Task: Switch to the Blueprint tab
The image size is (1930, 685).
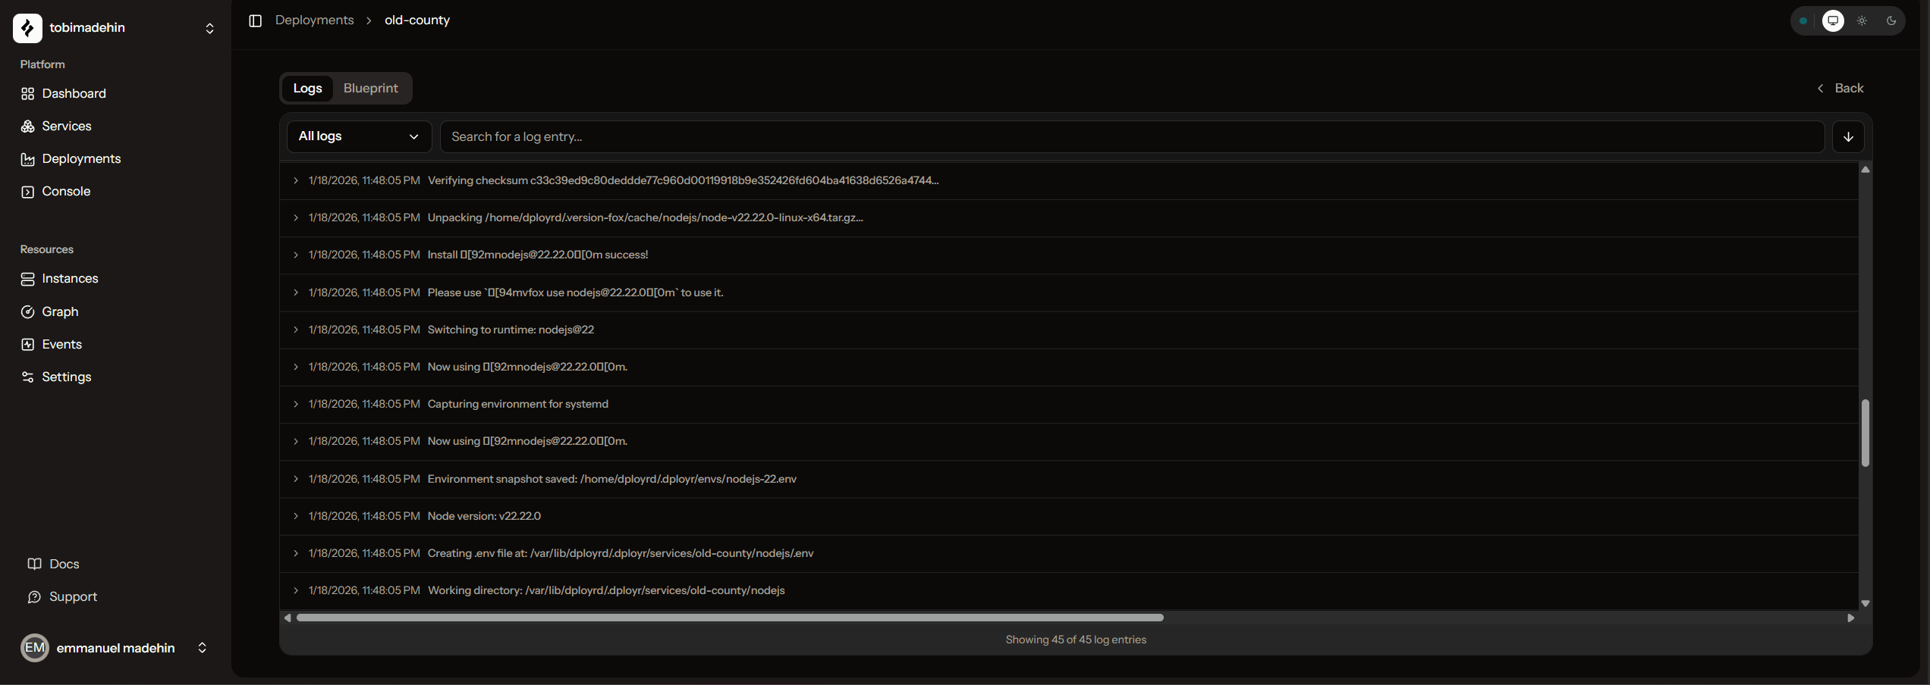Action: point(370,89)
